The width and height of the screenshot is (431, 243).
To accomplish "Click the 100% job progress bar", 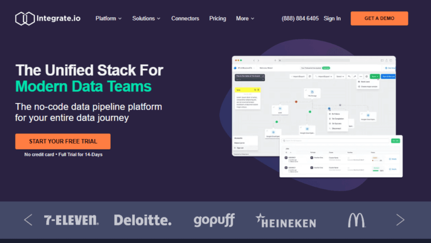I will tap(376, 170).
